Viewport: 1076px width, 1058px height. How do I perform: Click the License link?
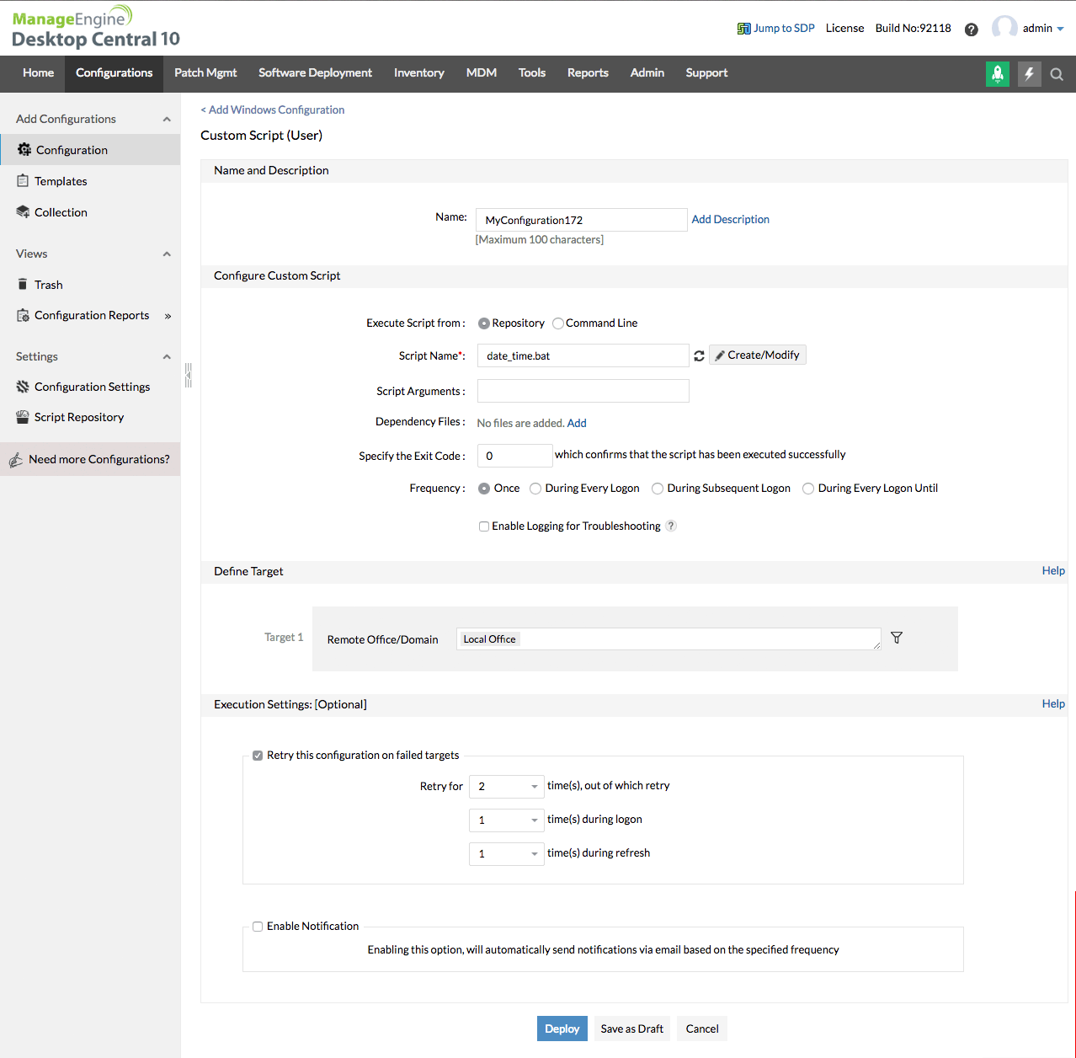click(x=844, y=28)
